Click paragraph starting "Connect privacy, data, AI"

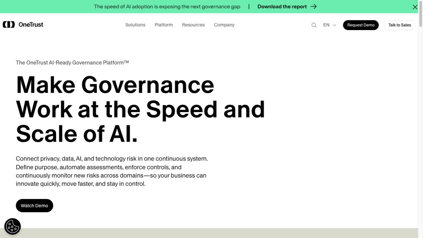pos(112,171)
